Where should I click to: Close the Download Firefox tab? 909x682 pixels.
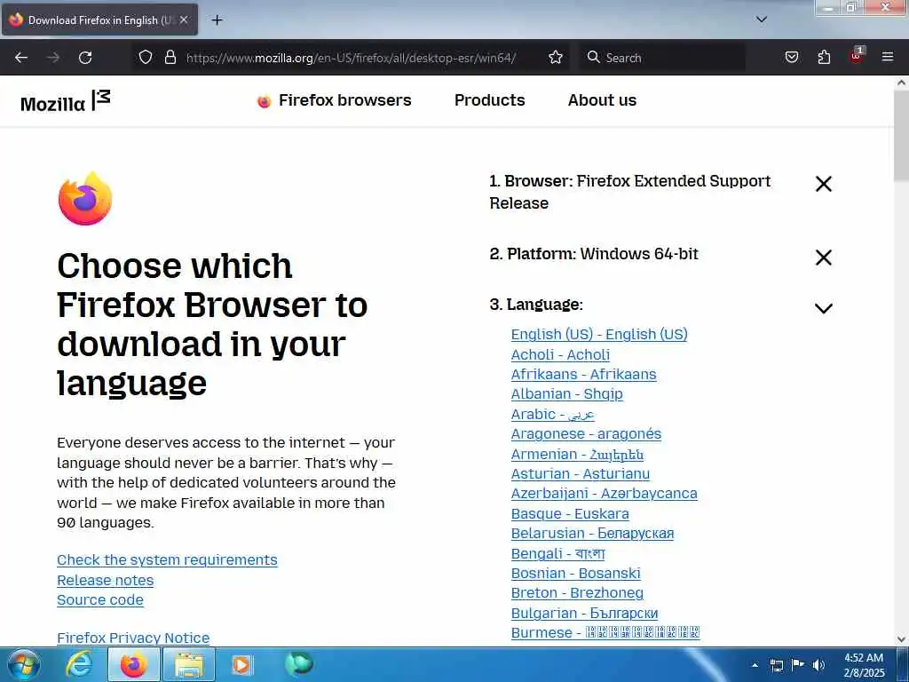[184, 20]
